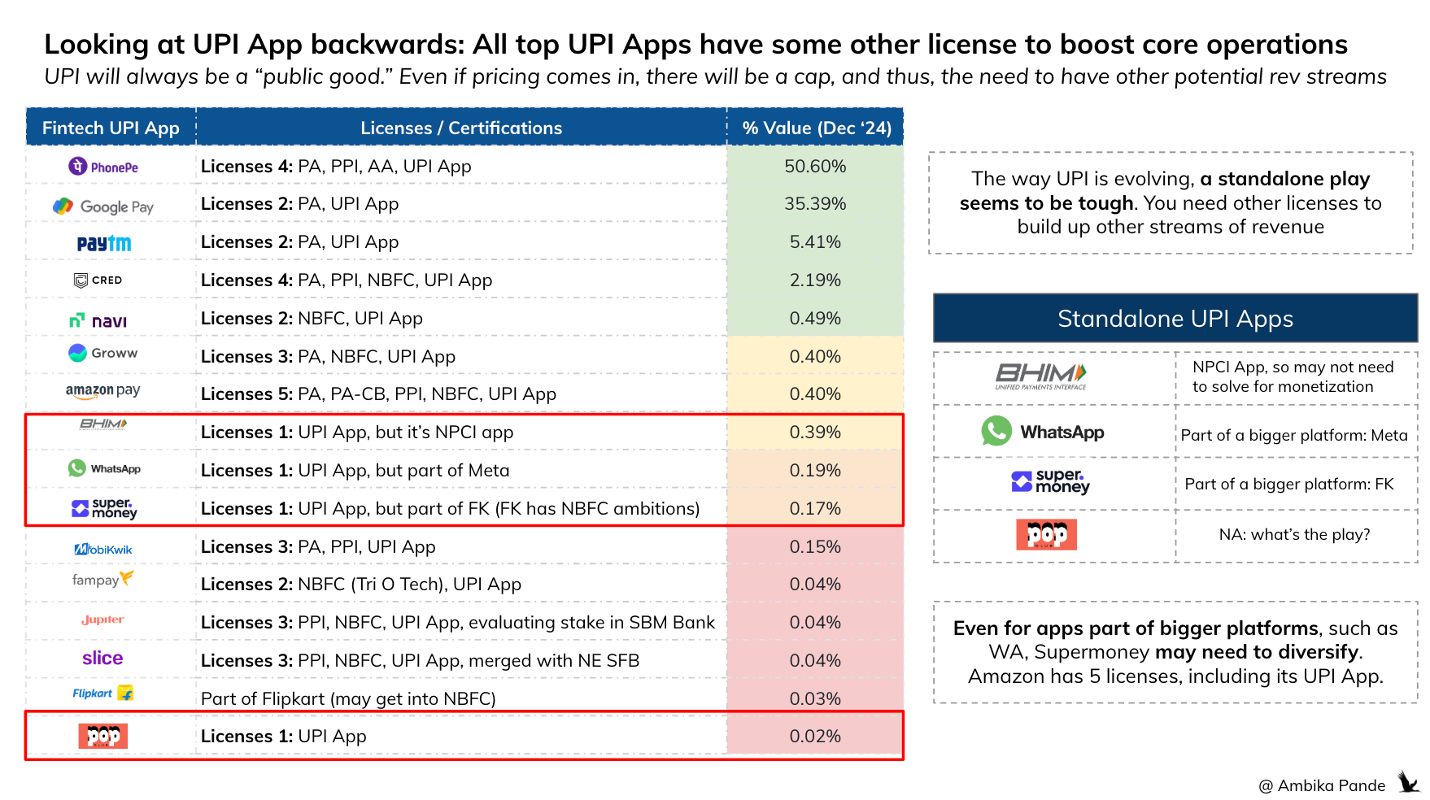This screenshot has height=800, width=1430.
Task: Click the % Value (Dec '24) column header
Action: (x=816, y=128)
